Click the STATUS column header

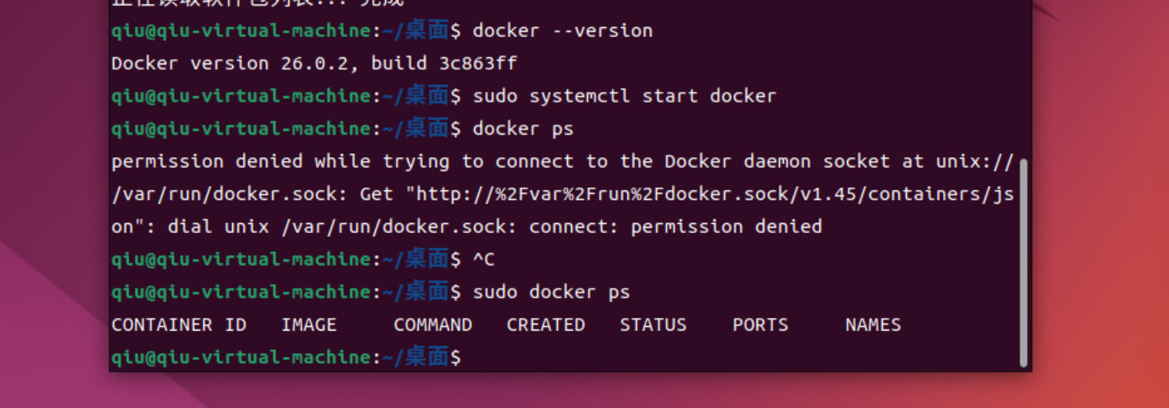tap(653, 324)
